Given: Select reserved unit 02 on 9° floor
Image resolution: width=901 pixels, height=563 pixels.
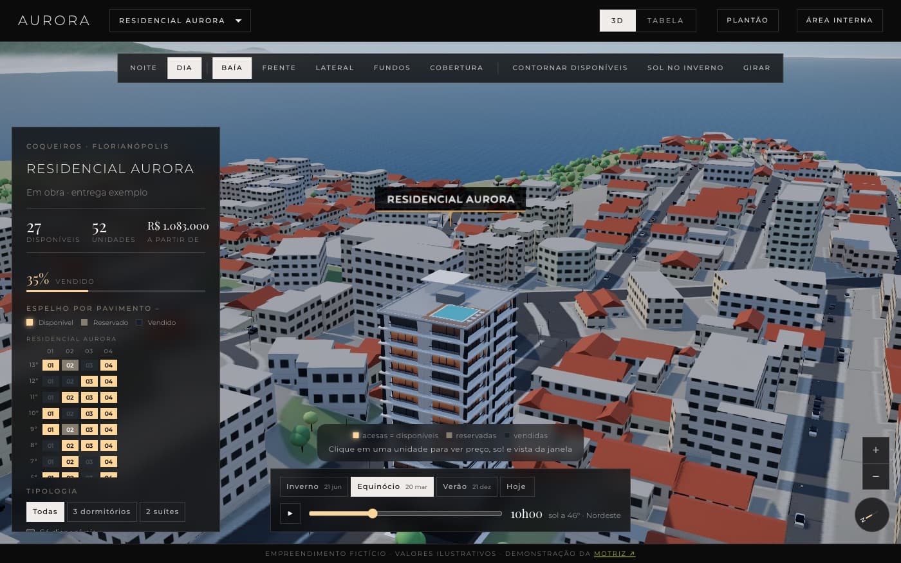Looking at the screenshot, I should click(70, 430).
